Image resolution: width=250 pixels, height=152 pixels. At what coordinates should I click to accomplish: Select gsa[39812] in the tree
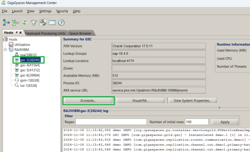point(29,55)
